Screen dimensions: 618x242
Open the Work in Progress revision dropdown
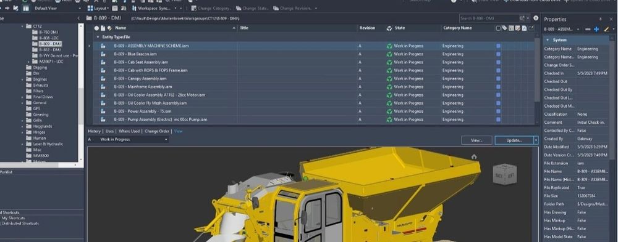tap(128, 139)
